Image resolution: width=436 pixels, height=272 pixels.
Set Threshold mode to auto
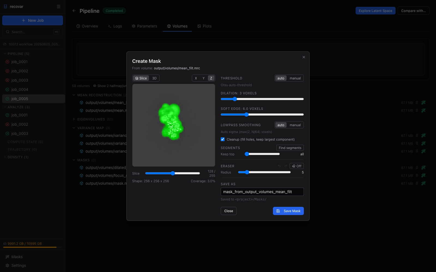(281, 78)
